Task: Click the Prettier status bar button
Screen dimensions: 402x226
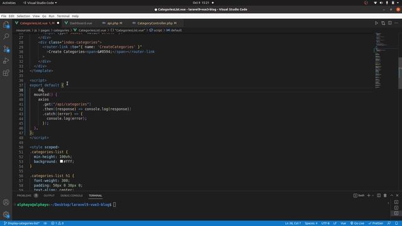Action: (376, 223)
